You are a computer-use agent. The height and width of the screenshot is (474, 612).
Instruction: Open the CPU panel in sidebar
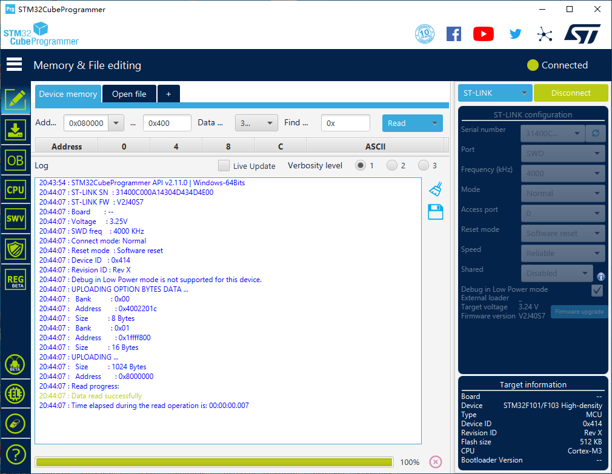pos(15,189)
